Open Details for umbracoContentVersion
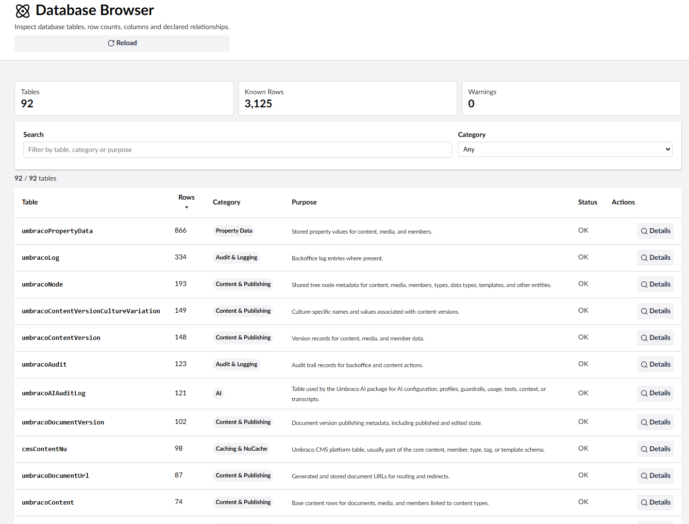The width and height of the screenshot is (689, 524). (x=655, y=338)
